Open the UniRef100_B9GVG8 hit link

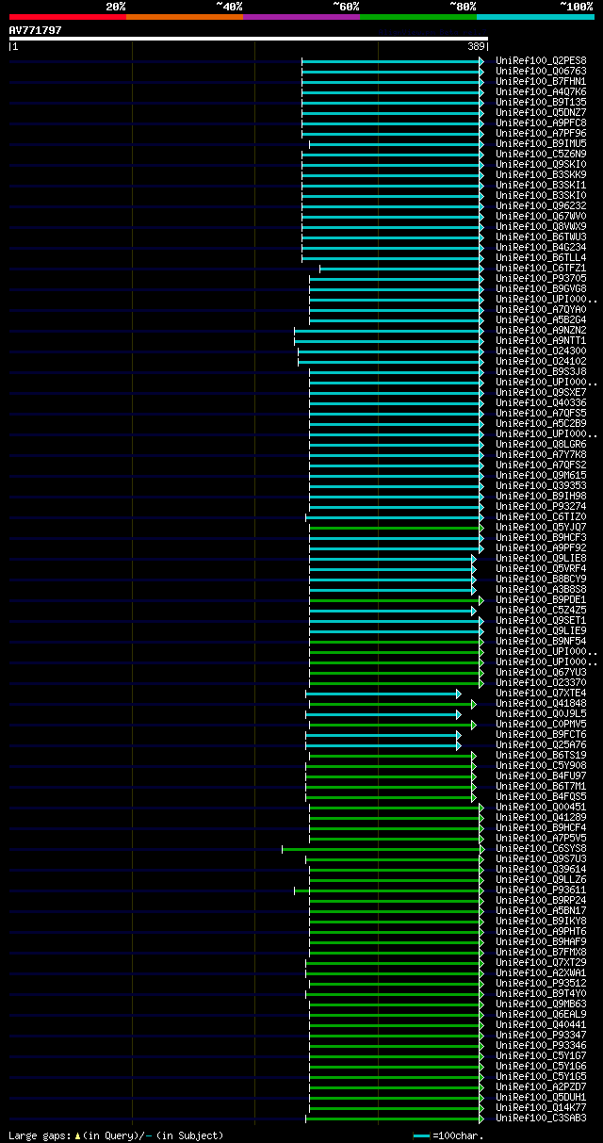click(x=541, y=289)
